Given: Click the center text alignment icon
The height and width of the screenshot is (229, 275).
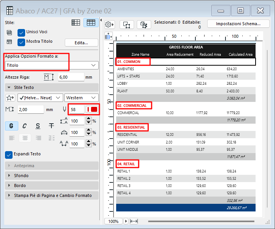Looking at the screenshot, I should (x=25, y=138).
